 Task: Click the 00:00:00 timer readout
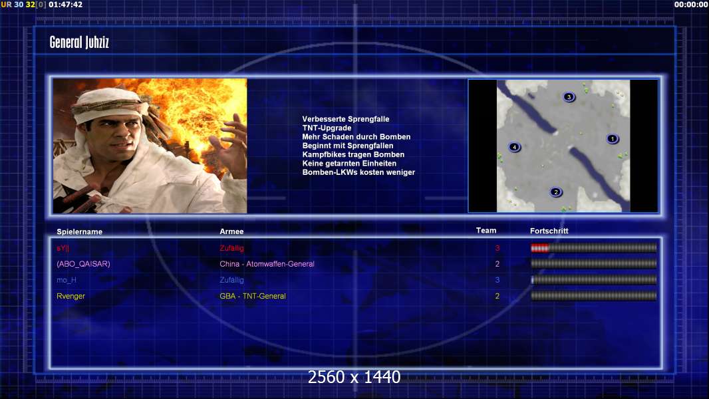coord(691,5)
